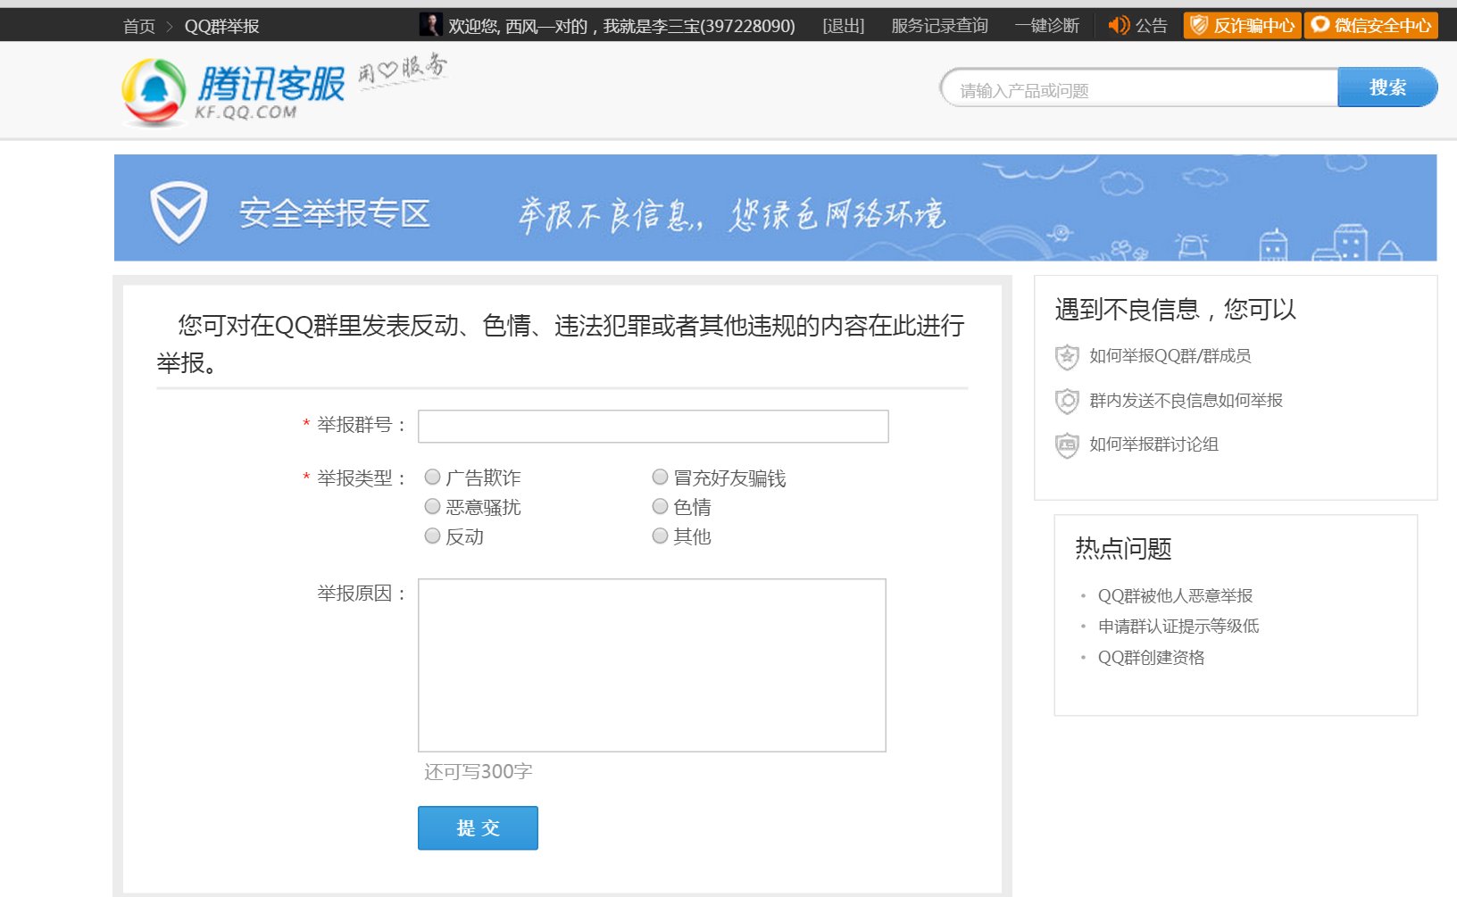Click the 提交 submit button

[478, 827]
